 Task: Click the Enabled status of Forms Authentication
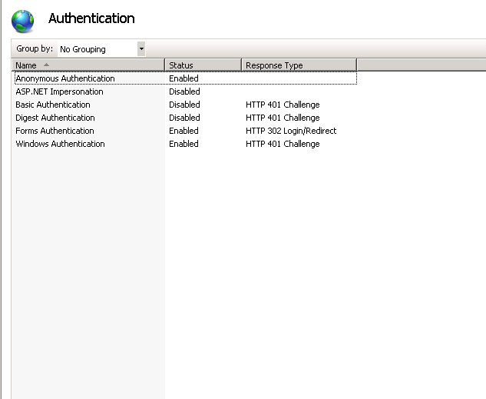(183, 131)
